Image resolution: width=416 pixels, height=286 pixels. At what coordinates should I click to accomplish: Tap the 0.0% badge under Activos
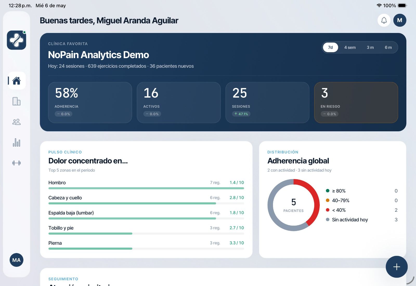pos(152,114)
